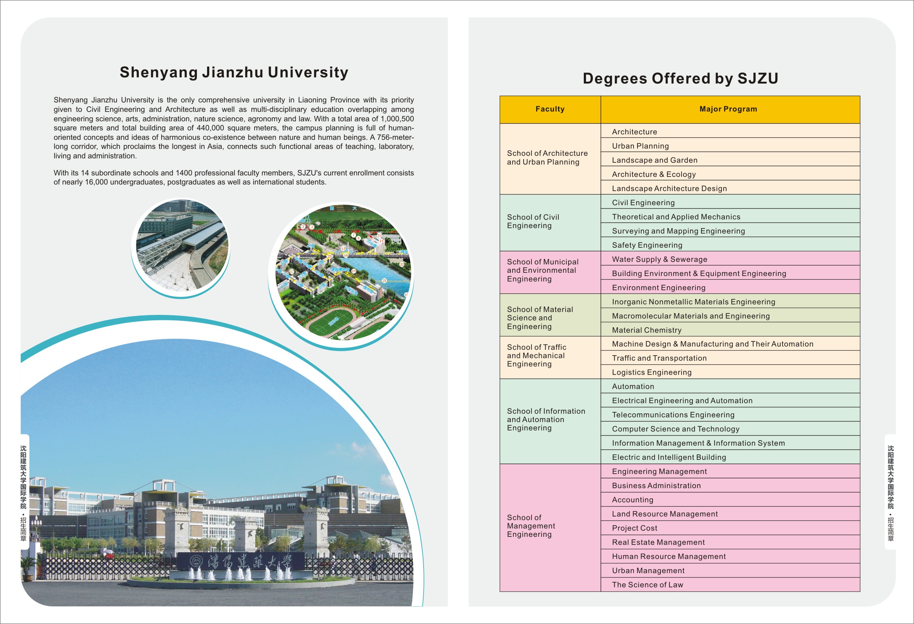Select Information Management & Information System row
The image size is (914, 624).
[730, 442]
